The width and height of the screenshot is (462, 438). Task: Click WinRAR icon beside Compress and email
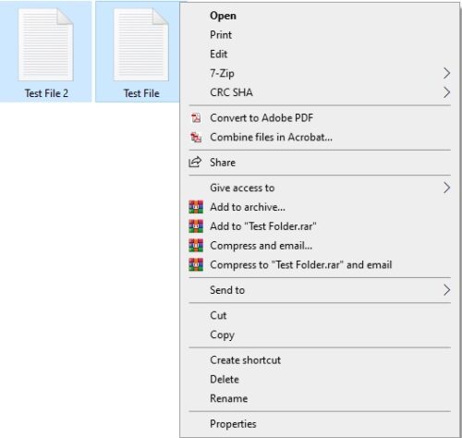tap(196, 246)
